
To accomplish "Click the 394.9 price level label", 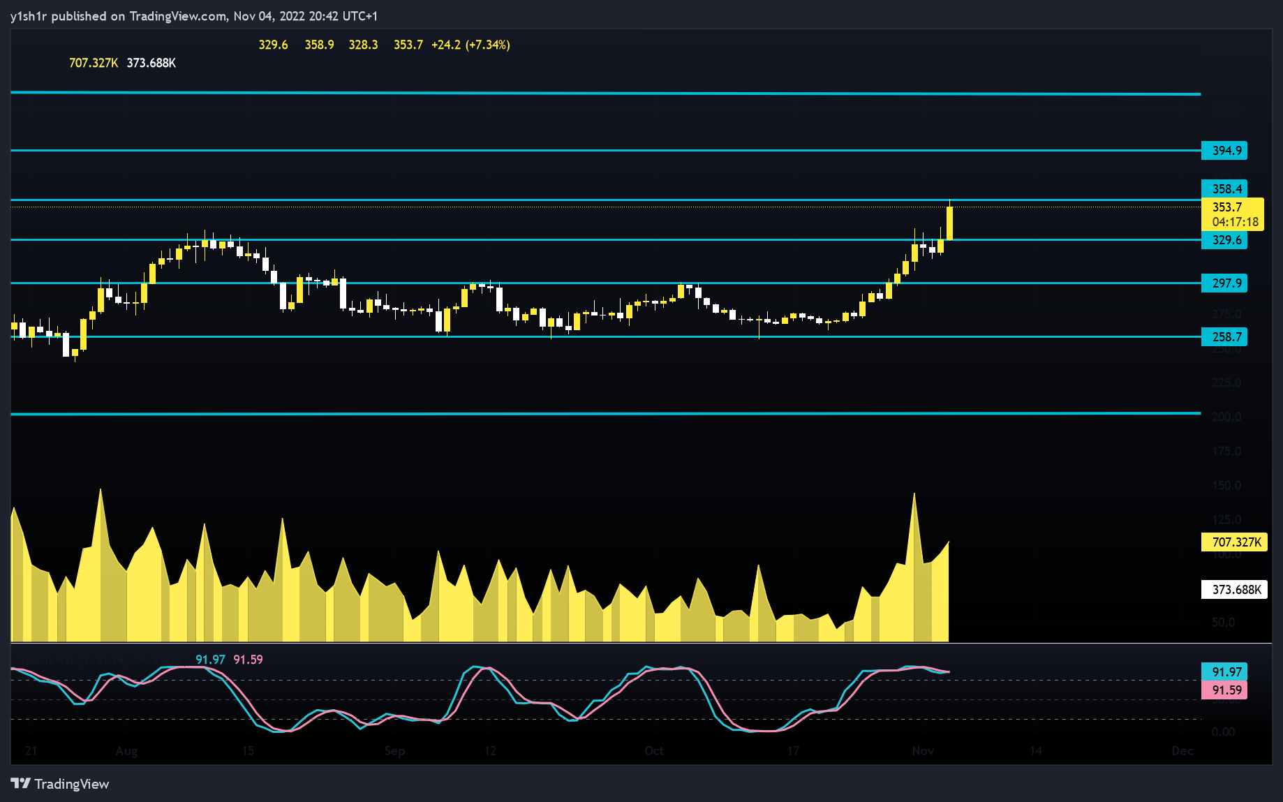I will (1224, 151).
